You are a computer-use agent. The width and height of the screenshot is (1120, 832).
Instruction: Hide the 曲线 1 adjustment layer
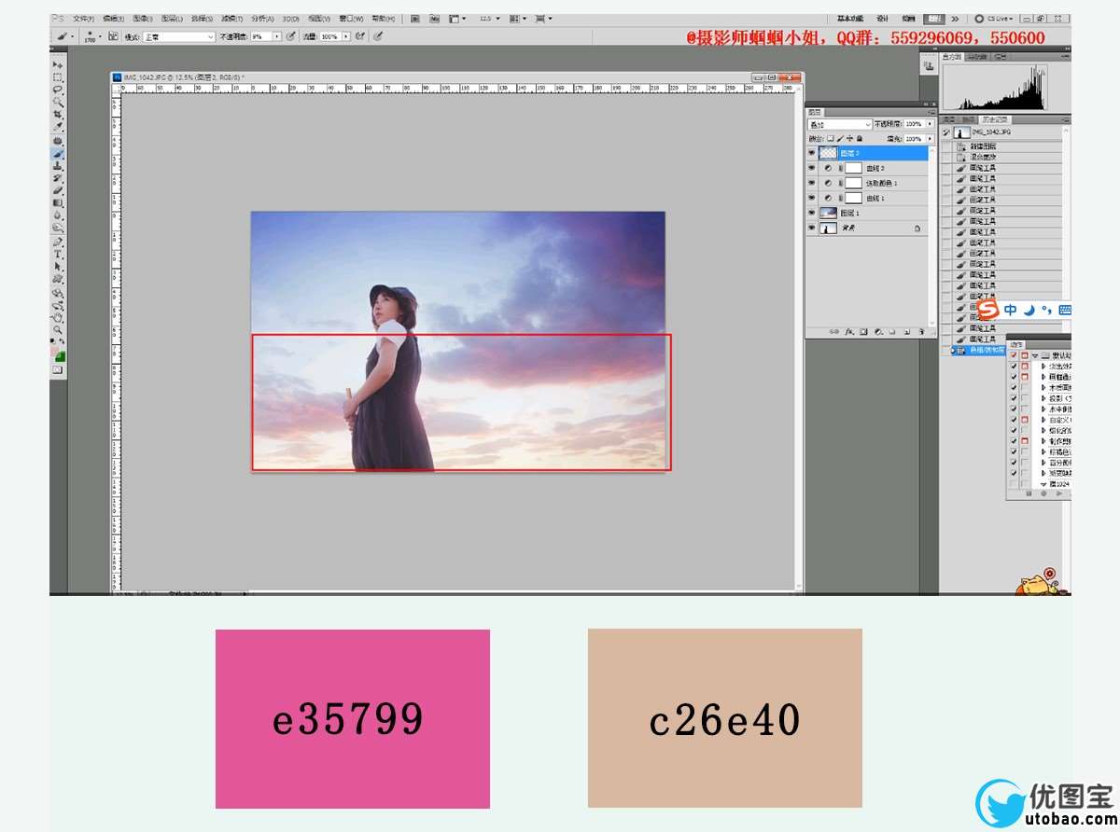811,198
